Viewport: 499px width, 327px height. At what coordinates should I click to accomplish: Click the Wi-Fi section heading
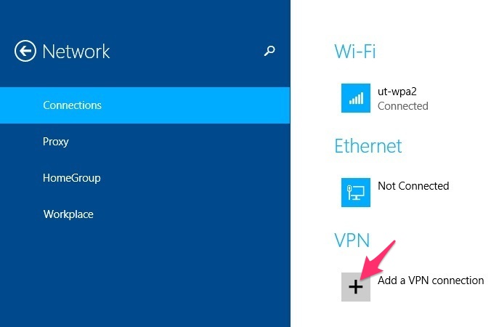[355, 52]
